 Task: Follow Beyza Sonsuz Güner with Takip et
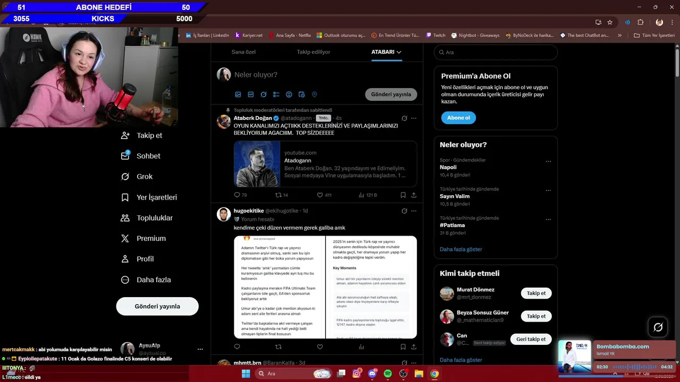pyautogui.click(x=536, y=316)
